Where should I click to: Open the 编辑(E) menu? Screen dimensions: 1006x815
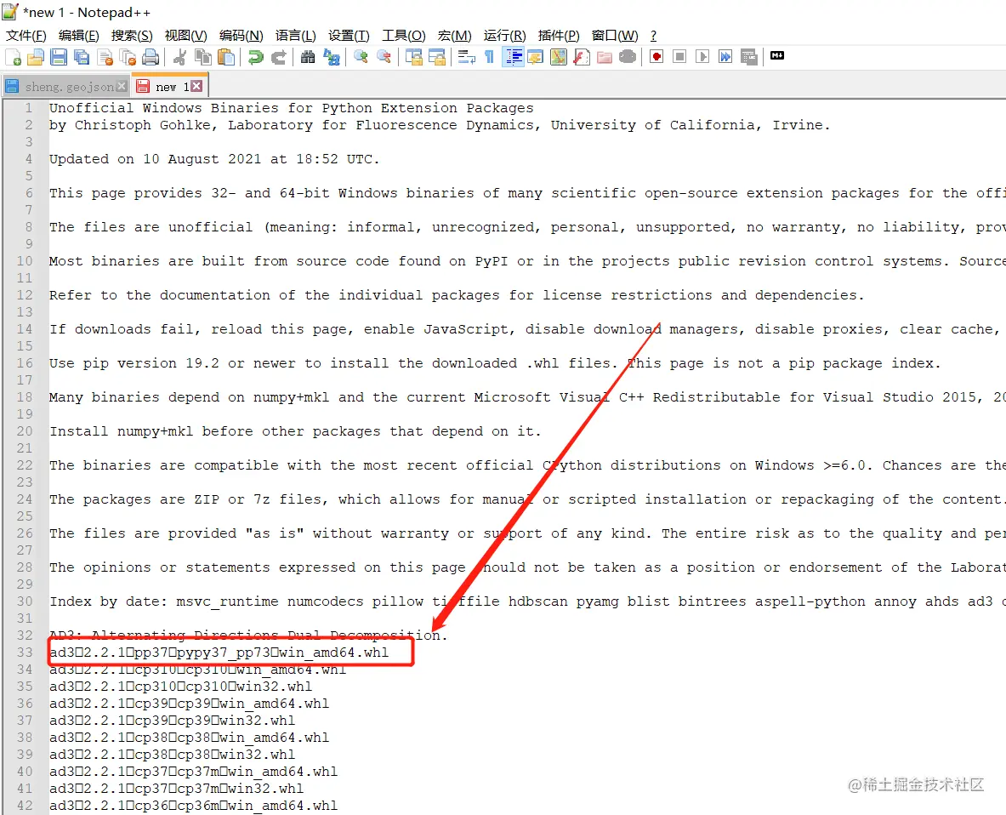click(x=78, y=35)
